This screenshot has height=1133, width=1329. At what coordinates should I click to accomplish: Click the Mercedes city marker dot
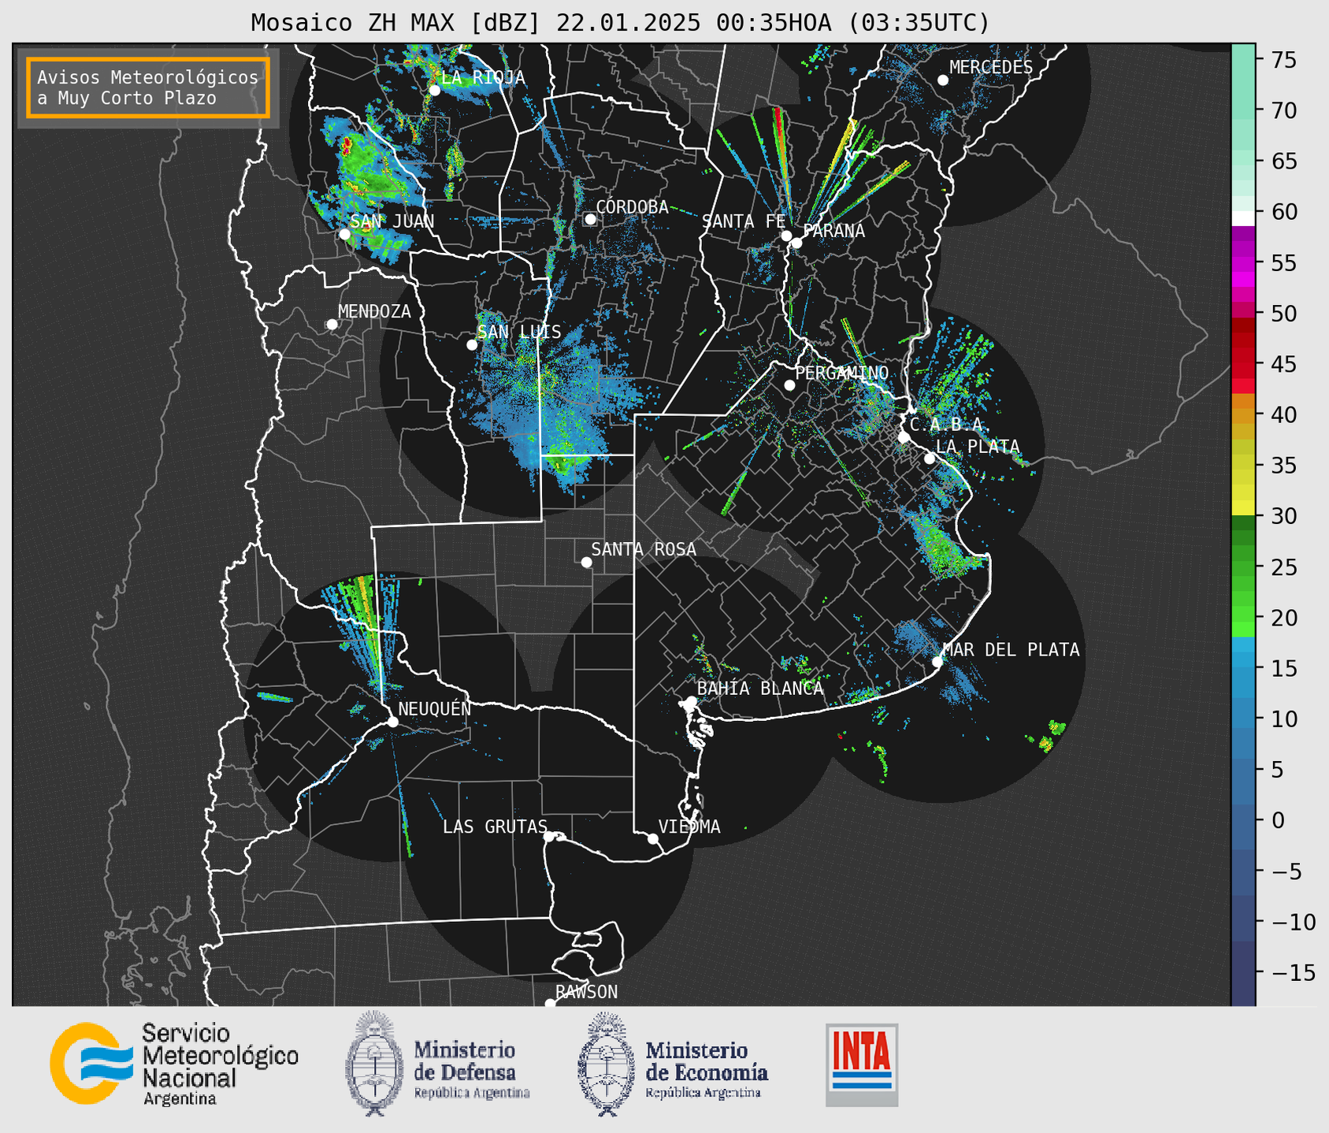click(943, 80)
